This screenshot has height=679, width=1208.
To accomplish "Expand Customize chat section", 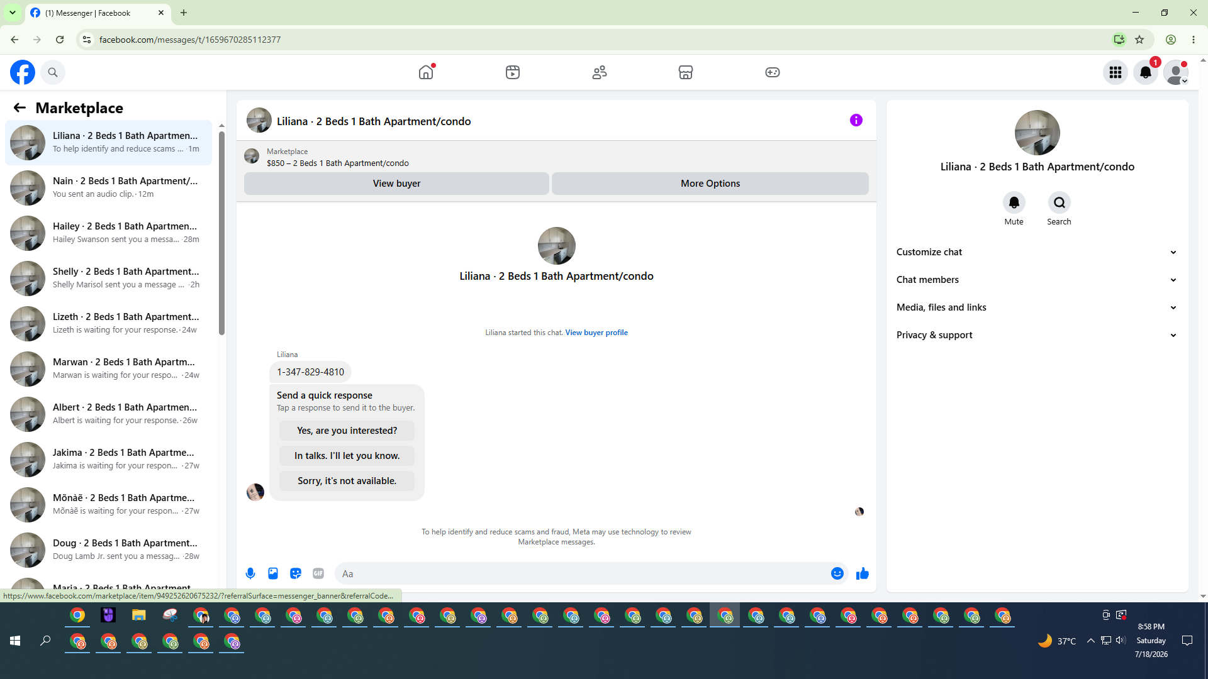I will [1037, 252].
